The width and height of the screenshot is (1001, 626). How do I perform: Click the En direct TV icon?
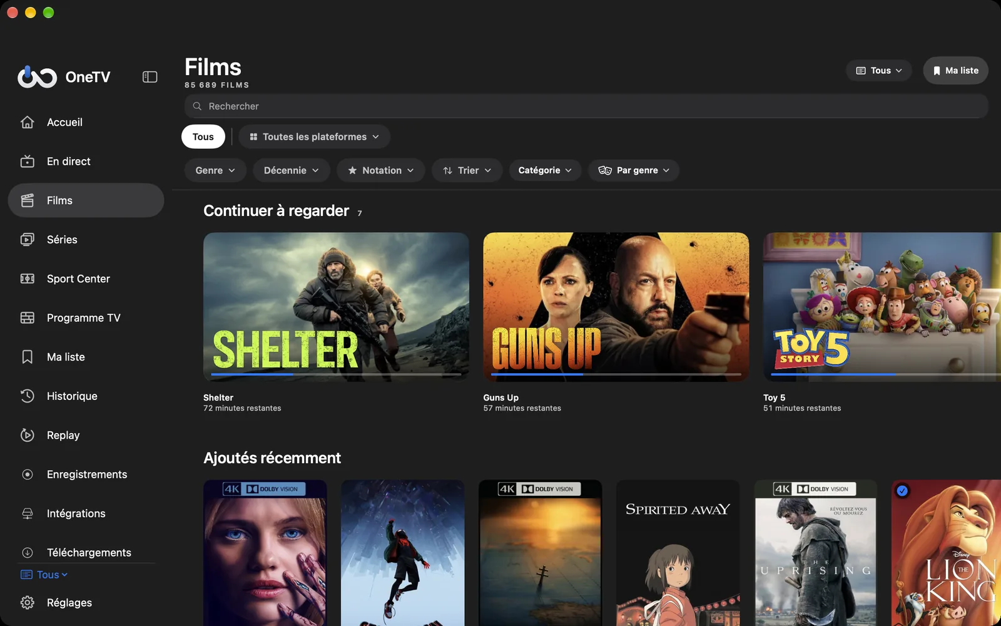coord(28,162)
